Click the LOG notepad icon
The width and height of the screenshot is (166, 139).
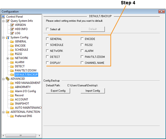coord(12,33)
